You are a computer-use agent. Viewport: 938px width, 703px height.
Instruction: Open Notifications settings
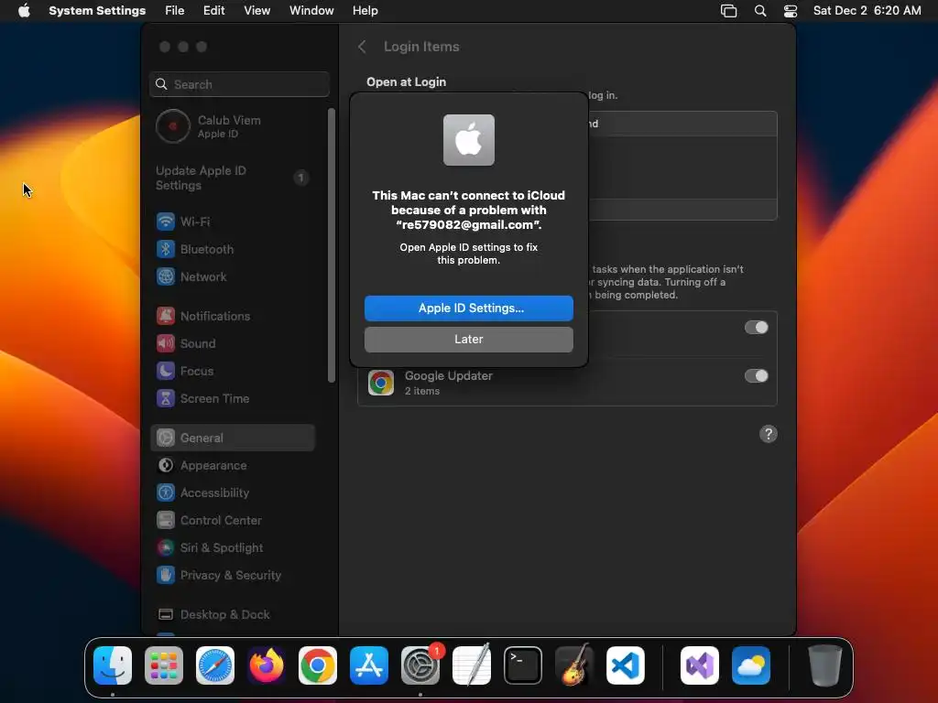tap(234, 316)
